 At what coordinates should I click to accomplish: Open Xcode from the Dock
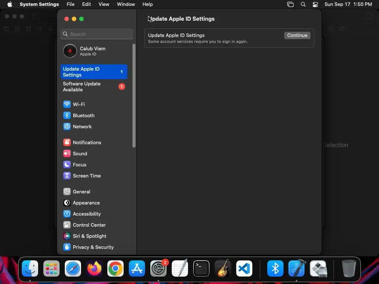(297, 268)
